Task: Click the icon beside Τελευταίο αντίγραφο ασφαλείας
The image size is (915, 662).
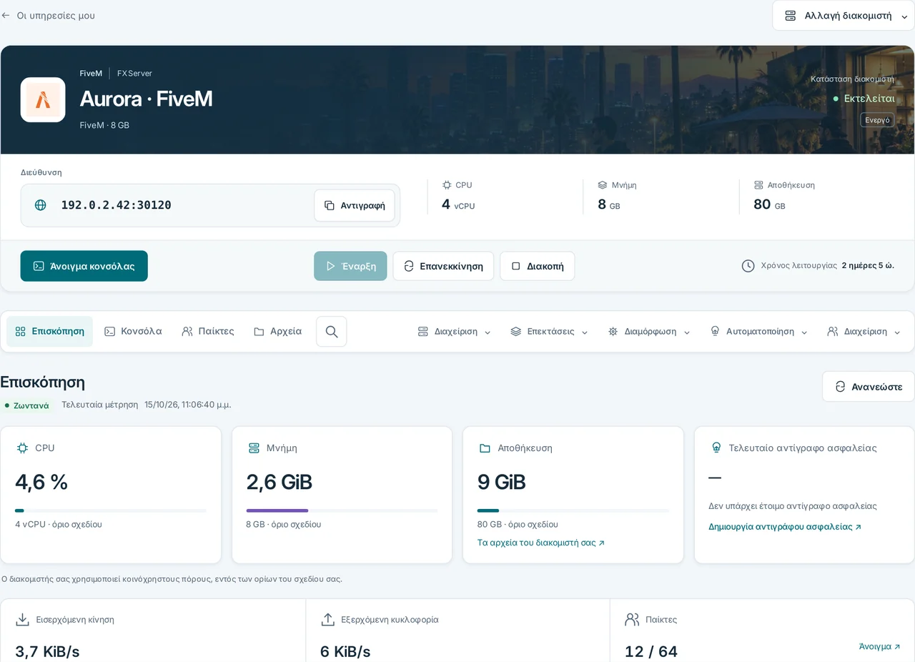Action: 716,448
